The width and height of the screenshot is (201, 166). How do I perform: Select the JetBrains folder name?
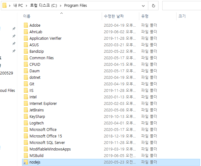click(37, 110)
